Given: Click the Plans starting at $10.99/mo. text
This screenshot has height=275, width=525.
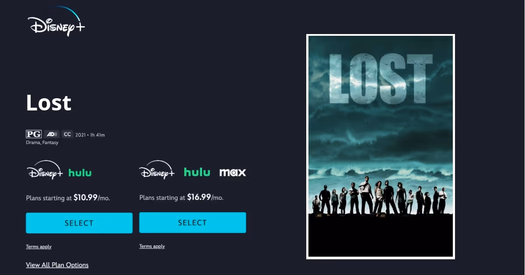Looking at the screenshot, I should coord(68,198).
